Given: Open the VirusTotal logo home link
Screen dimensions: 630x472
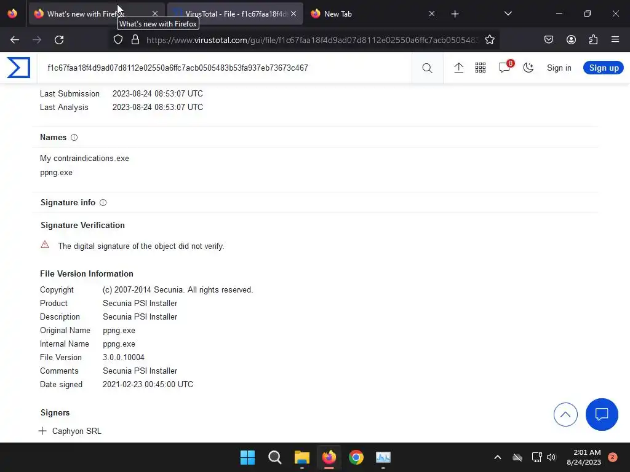Looking at the screenshot, I should [x=18, y=68].
